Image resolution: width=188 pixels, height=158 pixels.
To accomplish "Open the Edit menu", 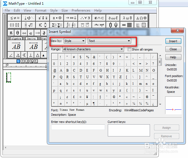I will pos(17,10).
